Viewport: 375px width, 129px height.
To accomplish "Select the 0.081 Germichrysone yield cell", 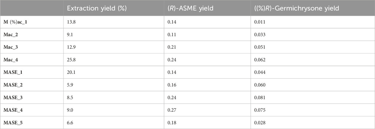I will click(x=260, y=98).
